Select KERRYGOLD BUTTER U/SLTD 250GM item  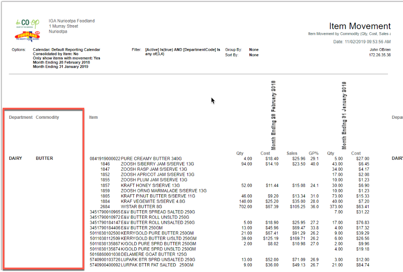[x=158, y=238]
